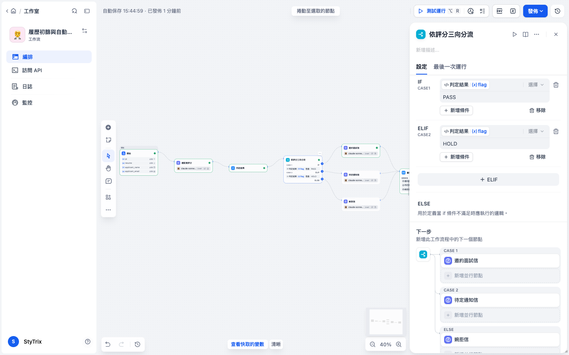Screen dimensions: 569x355
Task: Open the comment tool icon
Action: (x=108, y=181)
